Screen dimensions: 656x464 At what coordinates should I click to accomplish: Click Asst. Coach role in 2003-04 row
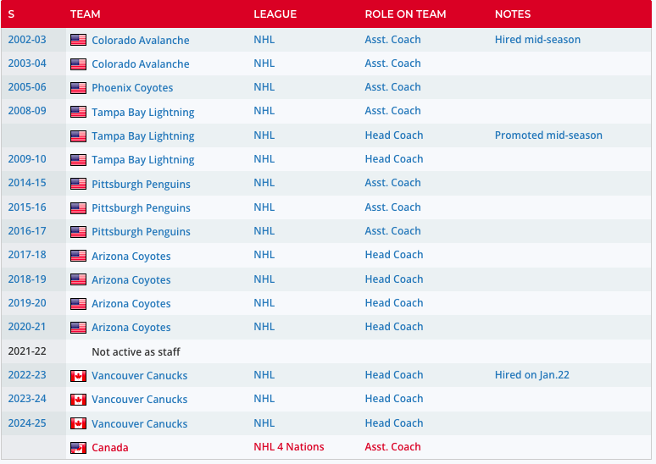point(392,64)
